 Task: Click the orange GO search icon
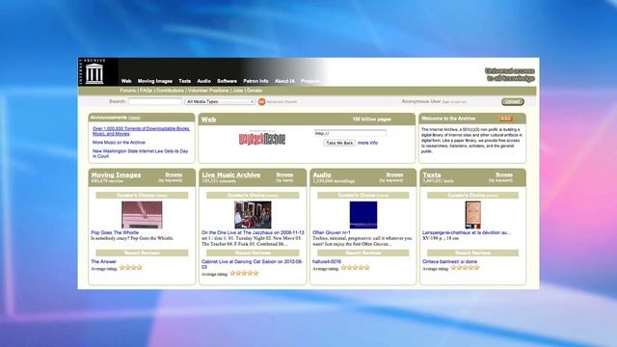(x=261, y=101)
